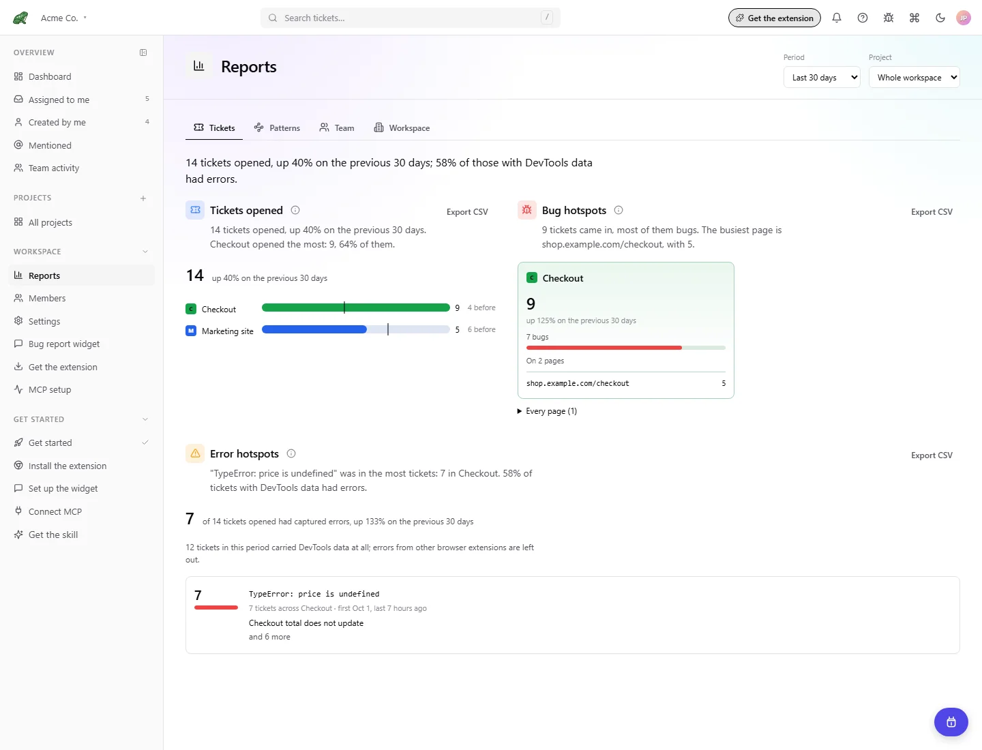The image size is (982, 750).
Task: Open Assigned to me tickets
Action: click(x=82, y=100)
